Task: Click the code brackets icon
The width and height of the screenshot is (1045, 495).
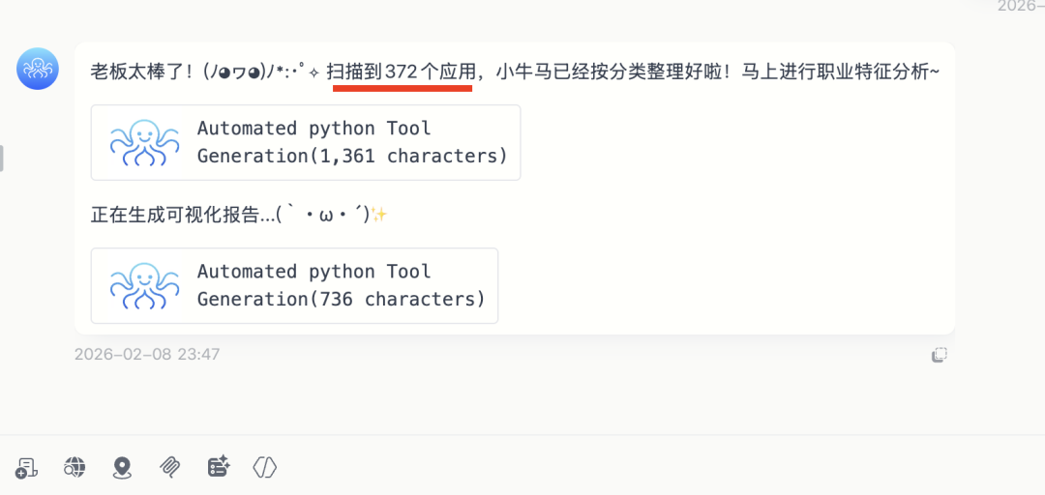Action: pos(265,468)
